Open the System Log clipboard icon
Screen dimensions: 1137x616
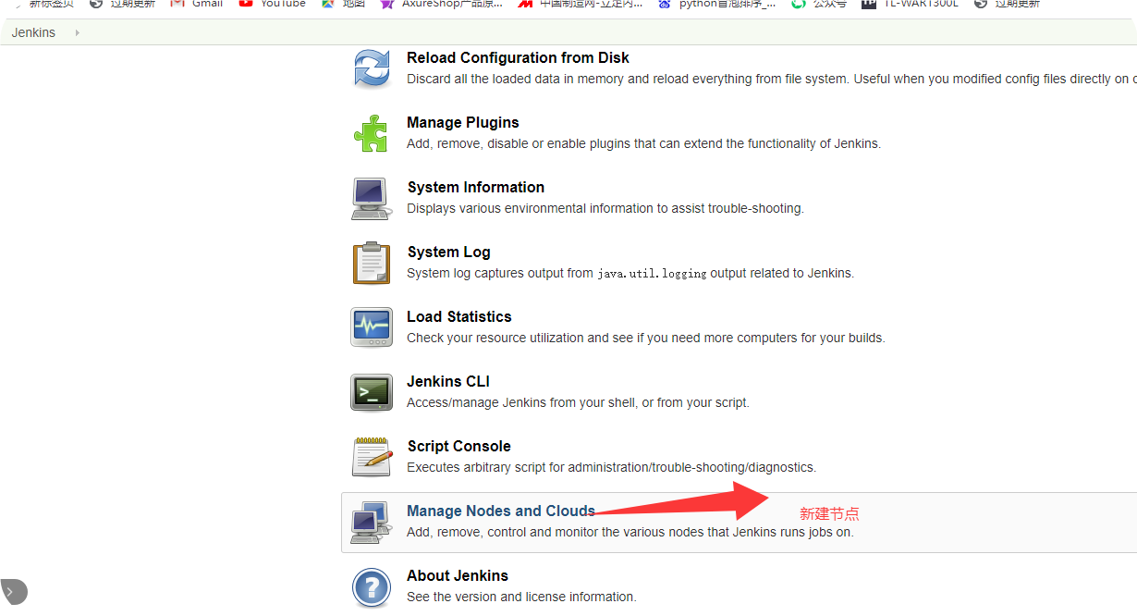point(372,263)
